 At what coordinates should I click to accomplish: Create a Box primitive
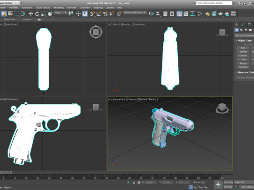pos(243,48)
